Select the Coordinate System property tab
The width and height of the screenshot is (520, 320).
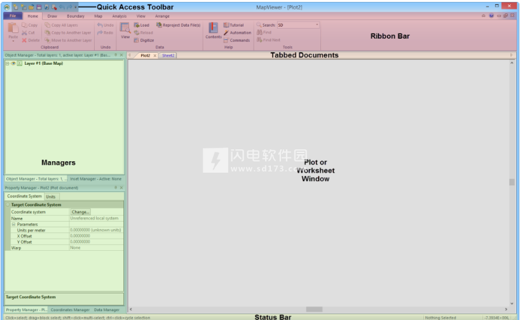[25, 196]
